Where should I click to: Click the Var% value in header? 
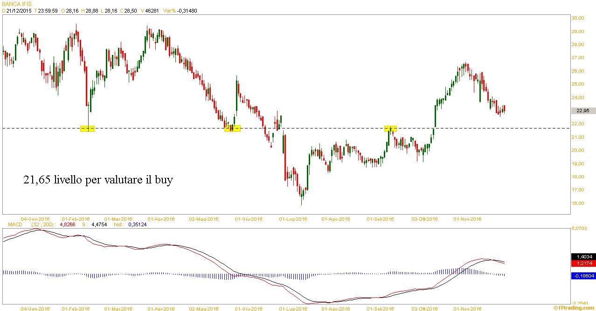click(x=187, y=11)
